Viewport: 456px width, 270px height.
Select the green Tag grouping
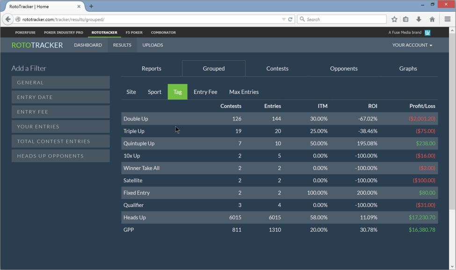[177, 92]
